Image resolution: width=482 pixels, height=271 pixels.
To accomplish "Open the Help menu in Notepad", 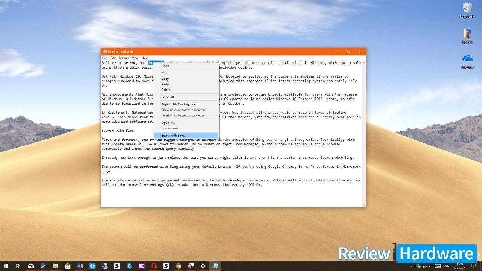I will [145, 58].
